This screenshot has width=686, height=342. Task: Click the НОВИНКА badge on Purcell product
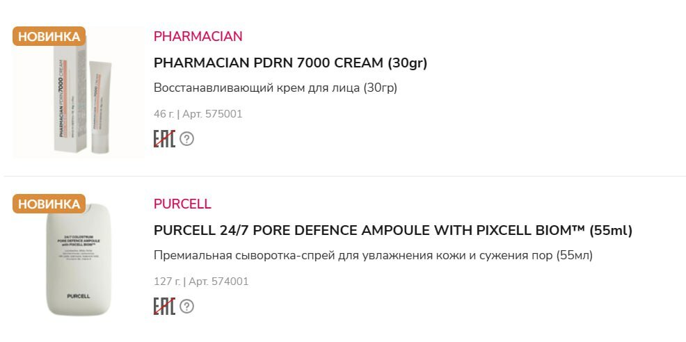click(49, 204)
